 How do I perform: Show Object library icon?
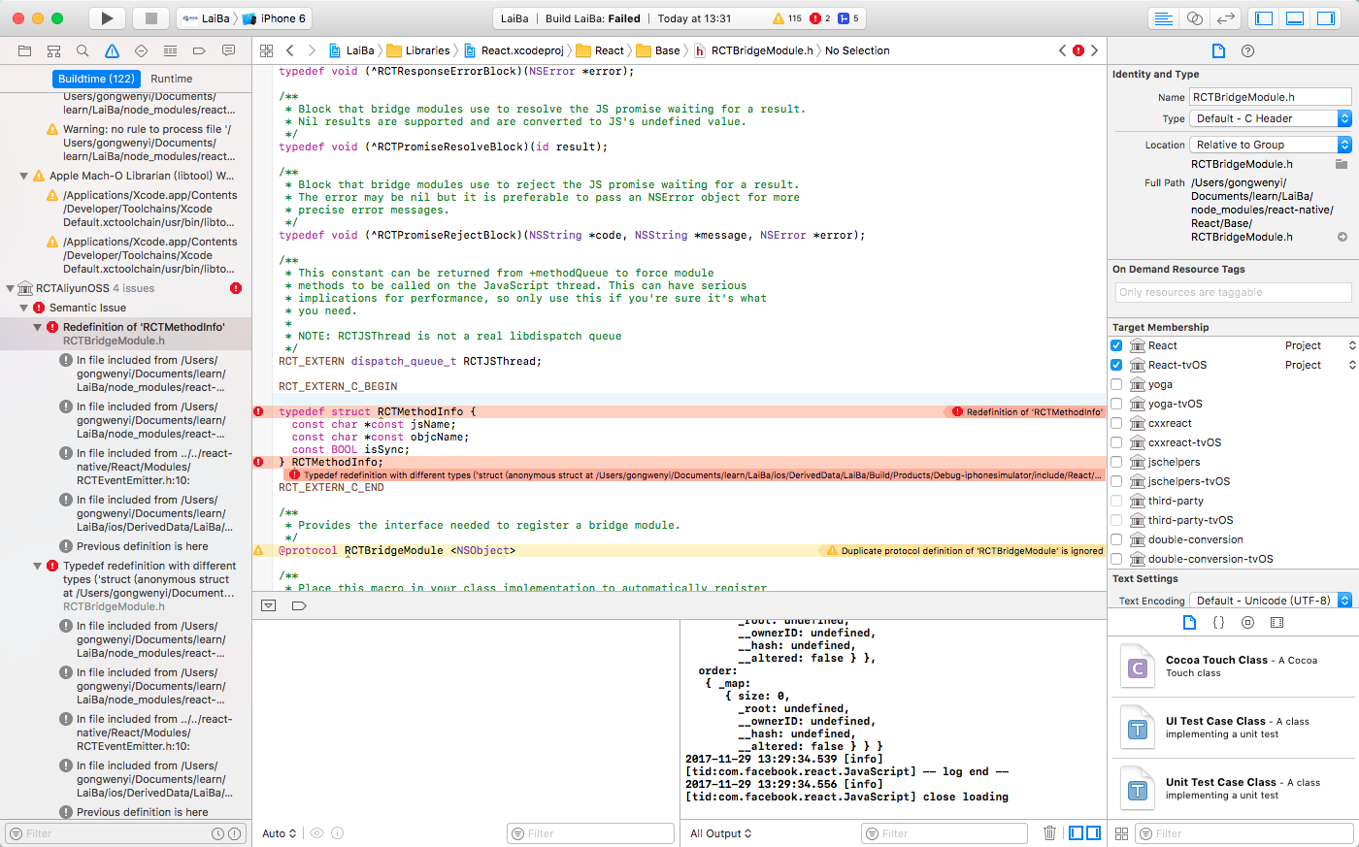[1248, 622]
